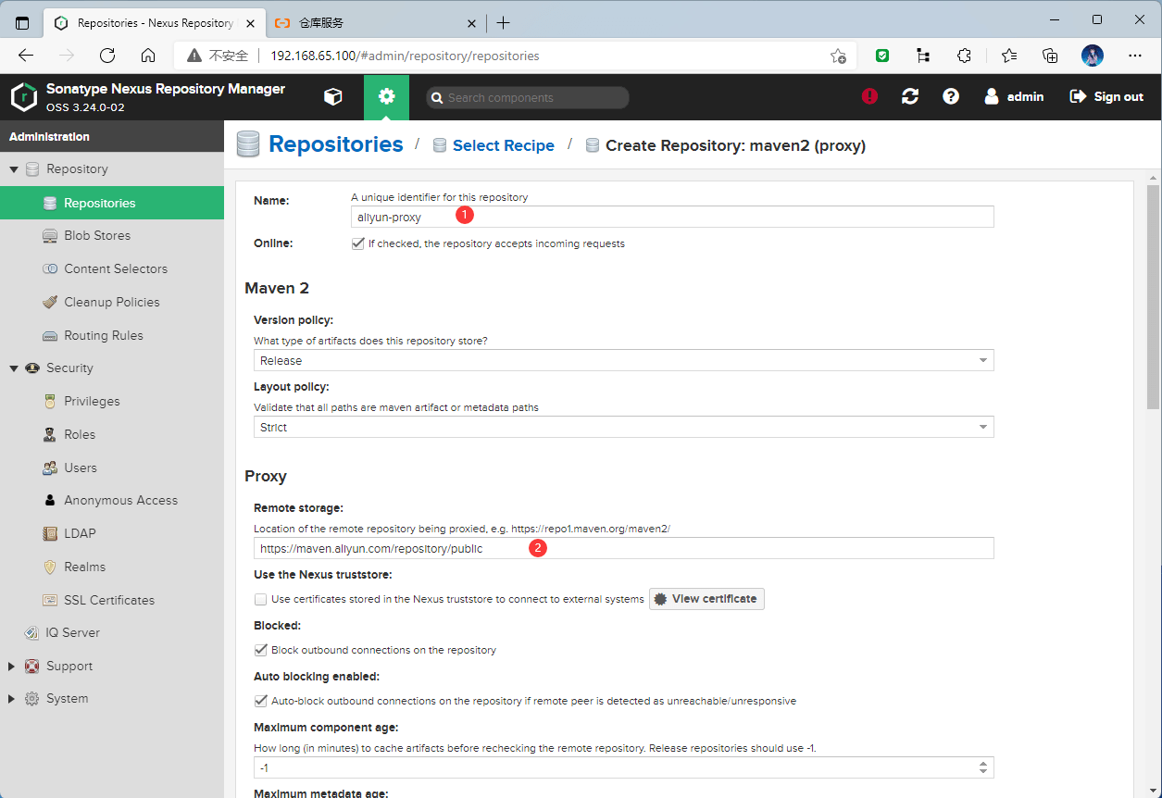The height and width of the screenshot is (798, 1162).
Task: Open the green shield browser extension
Action: [883, 56]
